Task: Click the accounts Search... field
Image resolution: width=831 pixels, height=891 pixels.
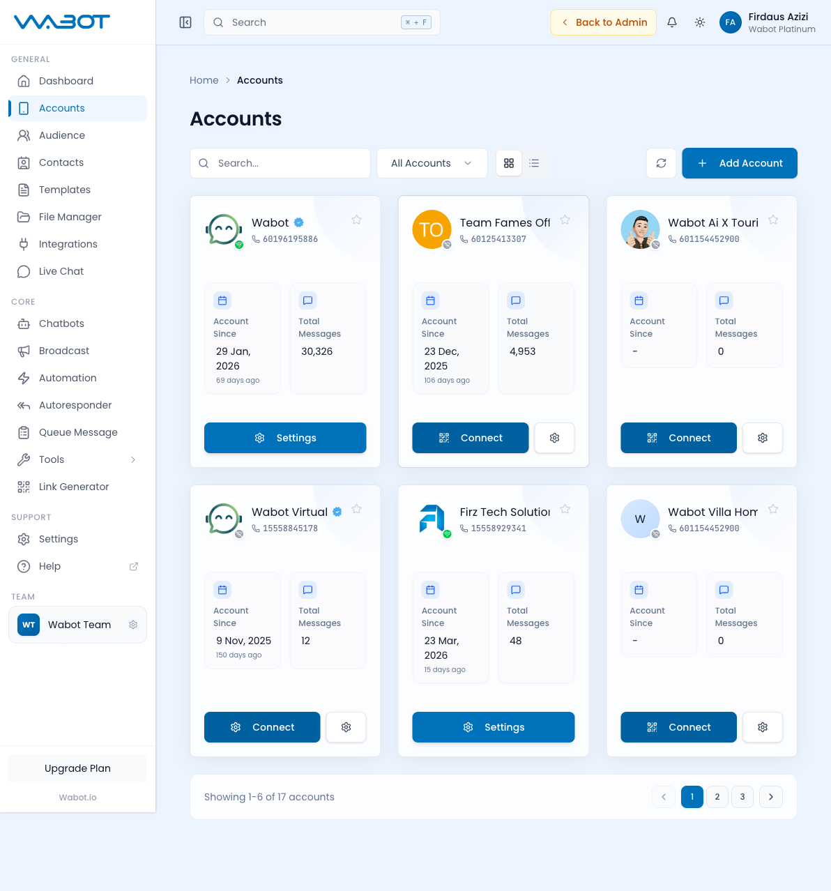Action: tap(280, 163)
